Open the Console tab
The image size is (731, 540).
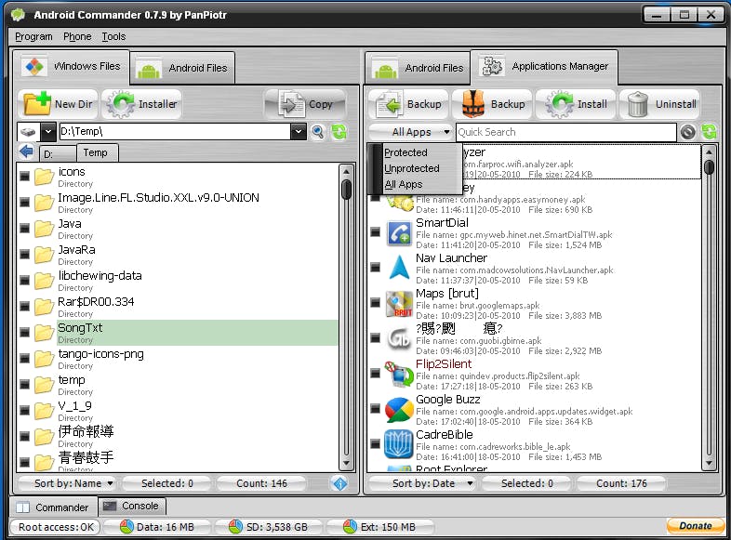[131, 506]
